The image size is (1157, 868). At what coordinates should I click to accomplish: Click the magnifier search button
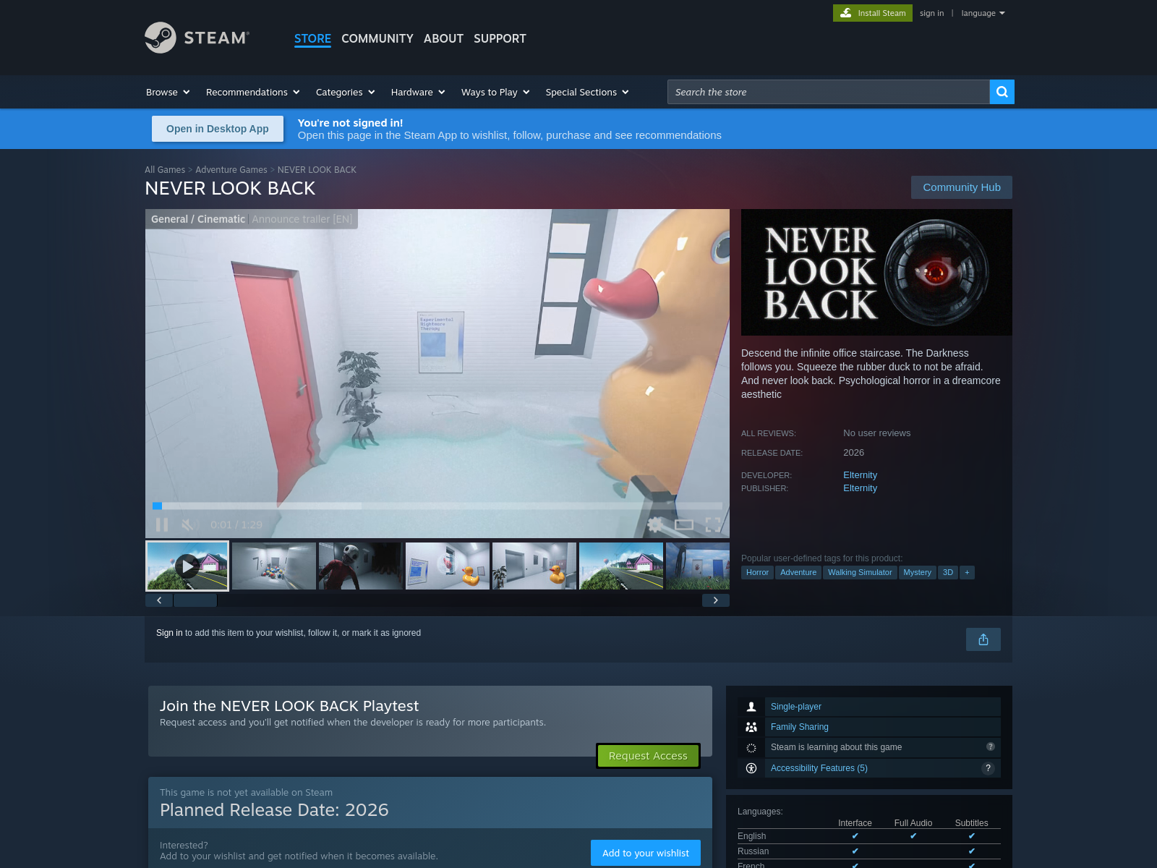1002,92
